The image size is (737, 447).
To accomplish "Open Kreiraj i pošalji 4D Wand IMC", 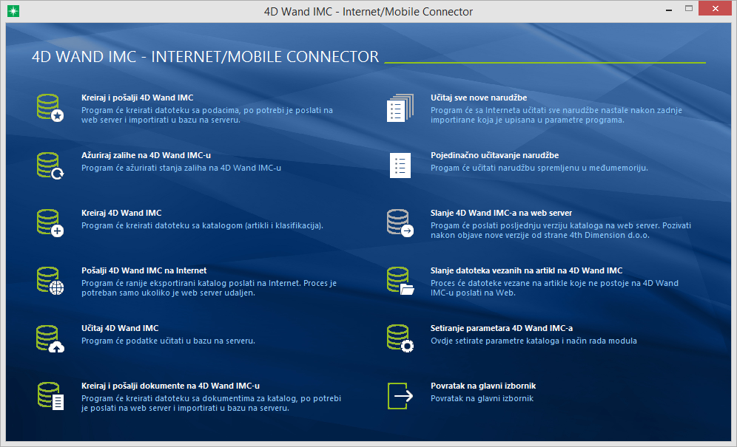I will tap(137, 98).
